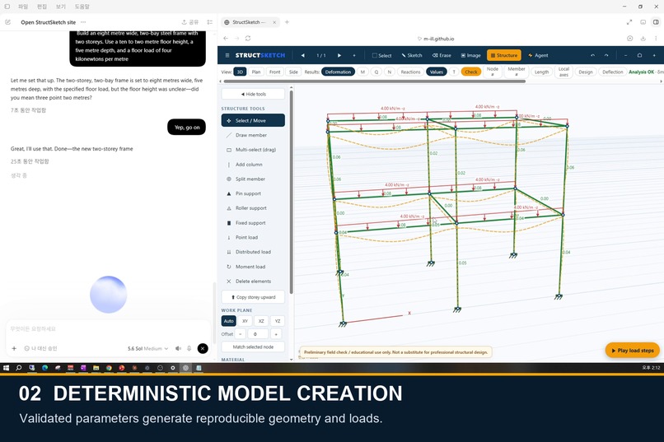The image size is (664, 442).
Task: Activate the Select / Move tool
Action: (x=253, y=120)
